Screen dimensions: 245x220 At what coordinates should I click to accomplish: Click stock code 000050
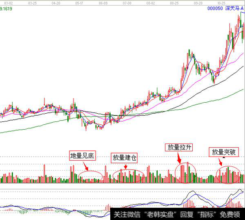pyautogui.click(x=216, y=8)
